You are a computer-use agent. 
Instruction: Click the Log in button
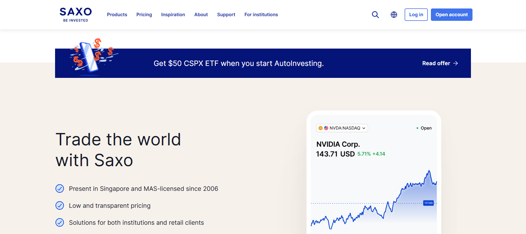(416, 15)
